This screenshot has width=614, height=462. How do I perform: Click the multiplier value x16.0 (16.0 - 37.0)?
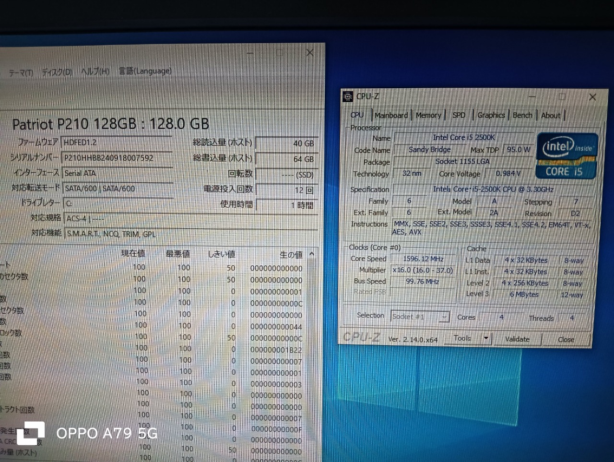tap(423, 270)
